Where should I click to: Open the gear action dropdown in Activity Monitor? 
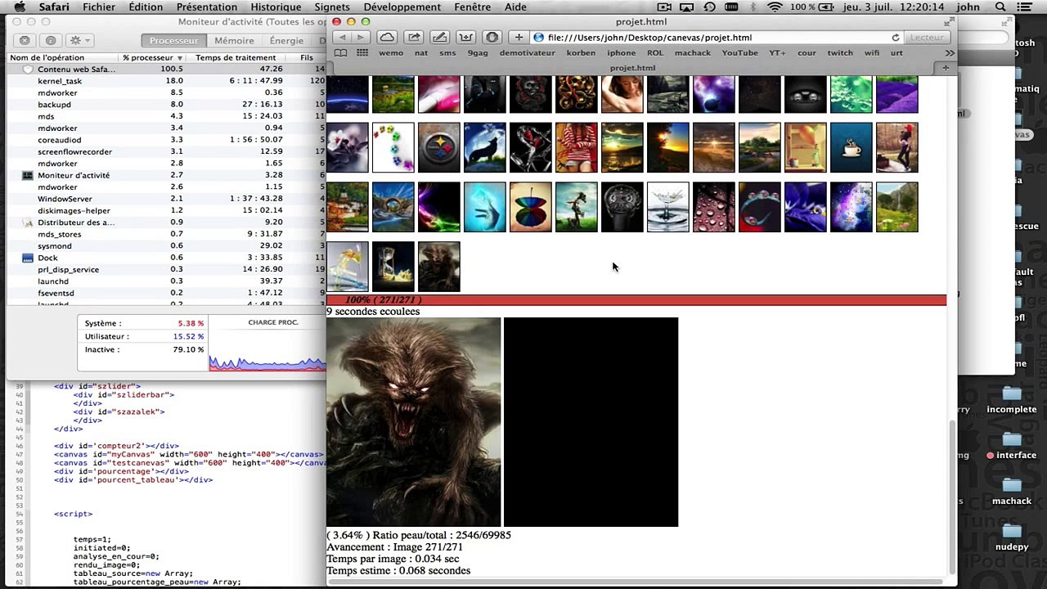point(80,40)
